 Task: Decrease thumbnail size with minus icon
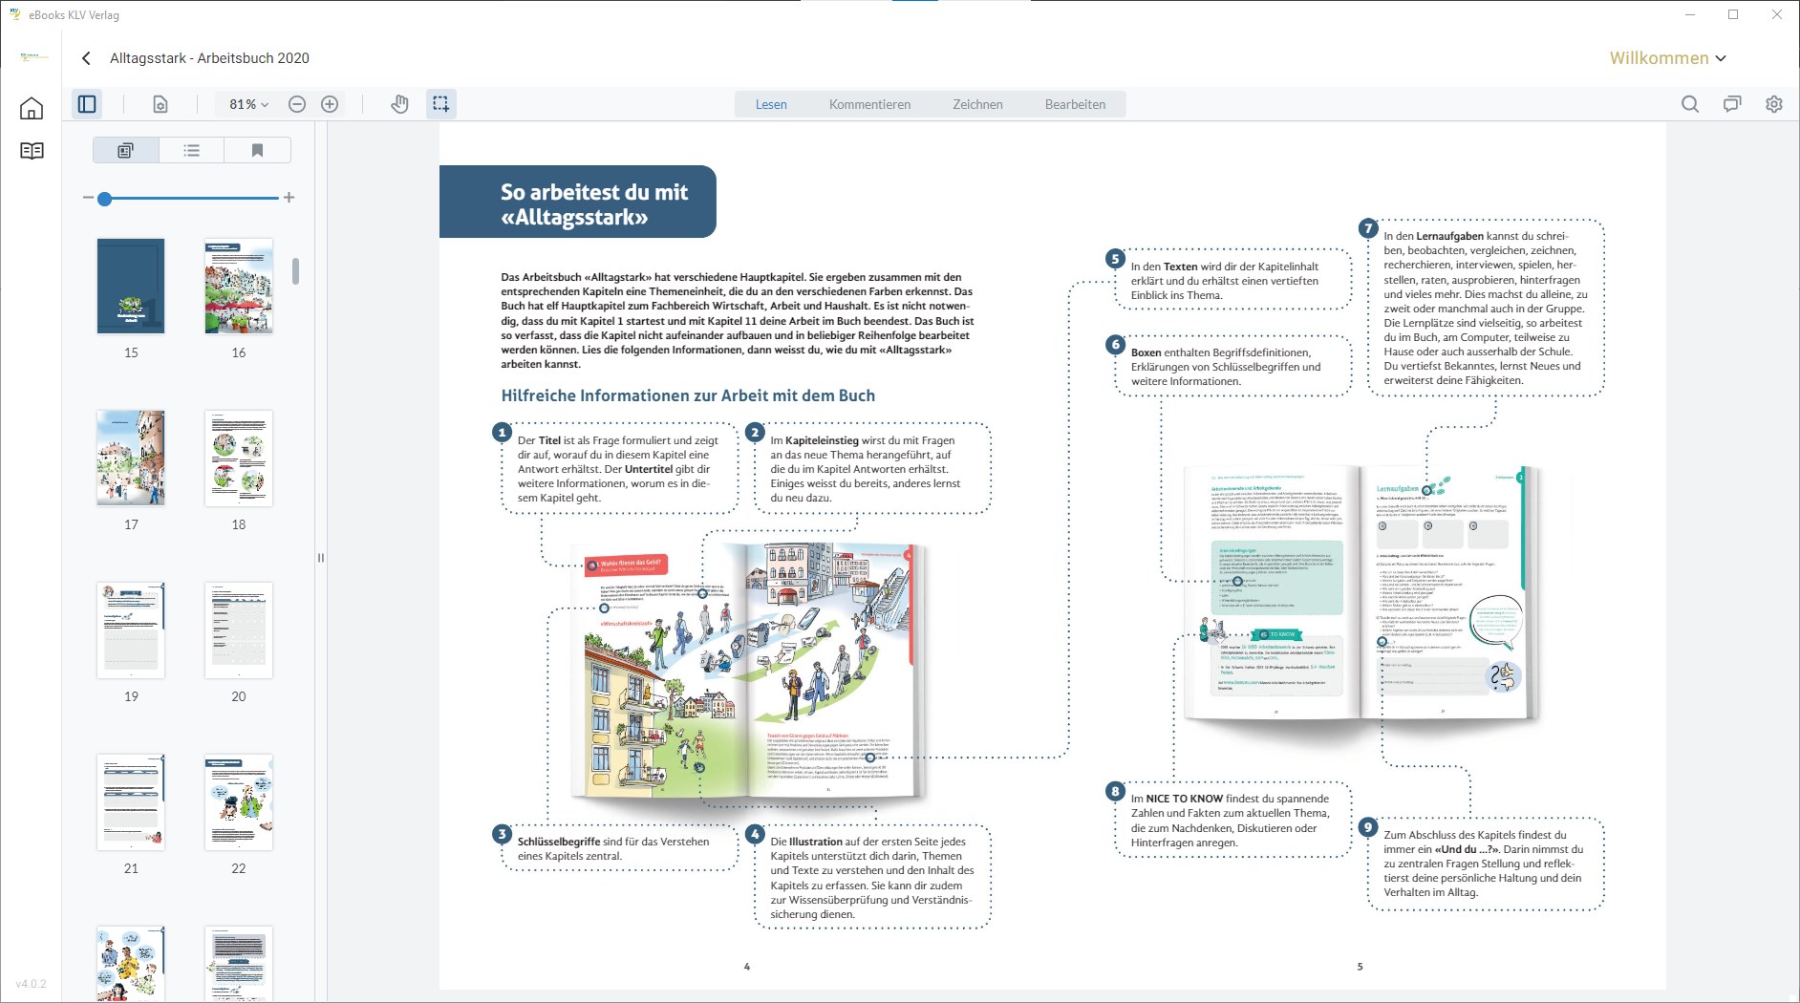(x=88, y=198)
